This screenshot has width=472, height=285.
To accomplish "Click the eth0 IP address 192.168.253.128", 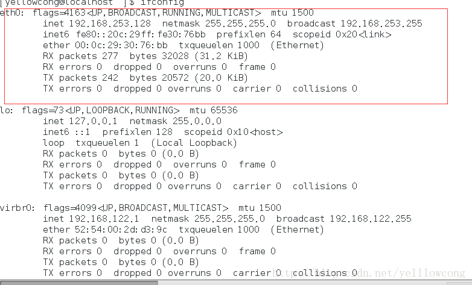I will (x=107, y=23).
